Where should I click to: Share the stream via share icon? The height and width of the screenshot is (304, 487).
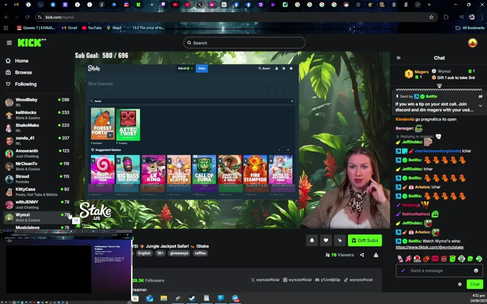pos(362,255)
